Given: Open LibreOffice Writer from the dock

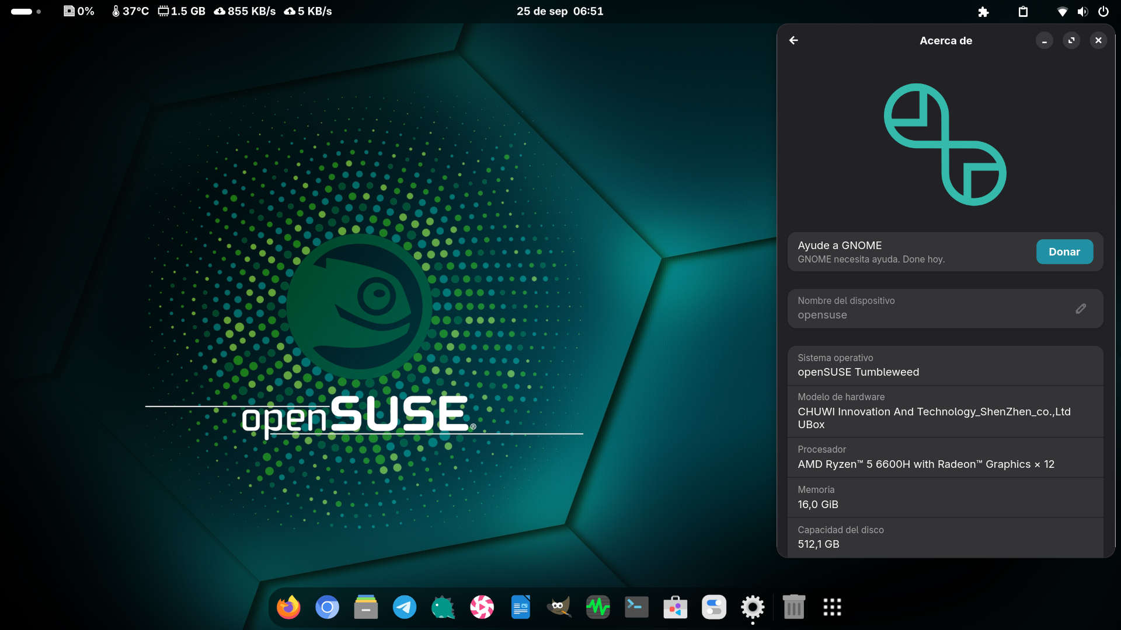Looking at the screenshot, I should pyautogui.click(x=520, y=607).
